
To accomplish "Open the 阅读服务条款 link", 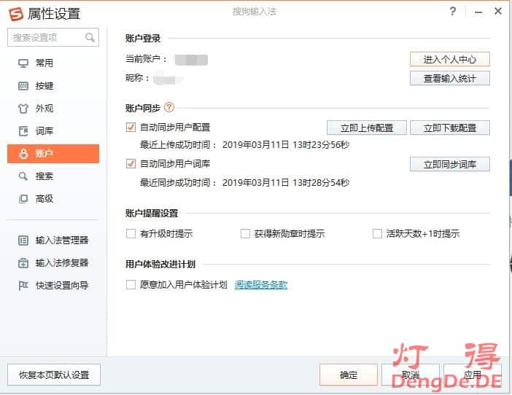I will (261, 285).
